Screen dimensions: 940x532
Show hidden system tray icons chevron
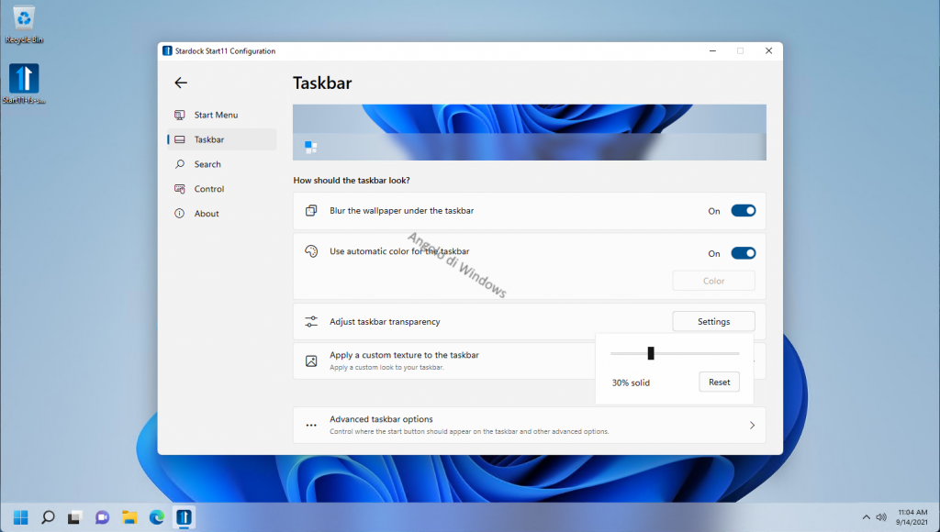(x=866, y=517)
